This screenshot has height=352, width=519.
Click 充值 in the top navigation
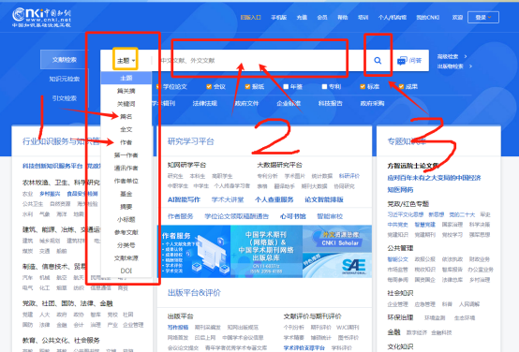(302, 17)
